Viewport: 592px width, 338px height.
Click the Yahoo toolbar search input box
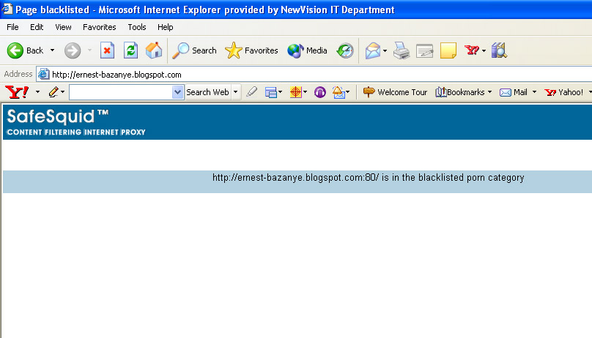point(120,92)
